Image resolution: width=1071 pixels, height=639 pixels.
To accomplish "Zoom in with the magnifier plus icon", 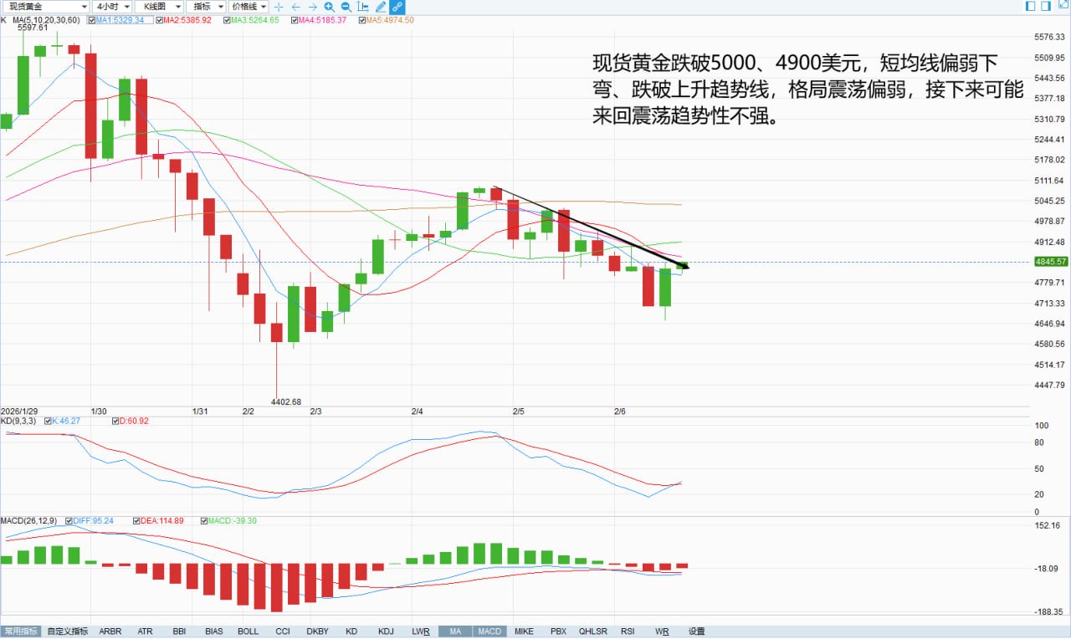I will pyautogui.click(x=330, y=7).
